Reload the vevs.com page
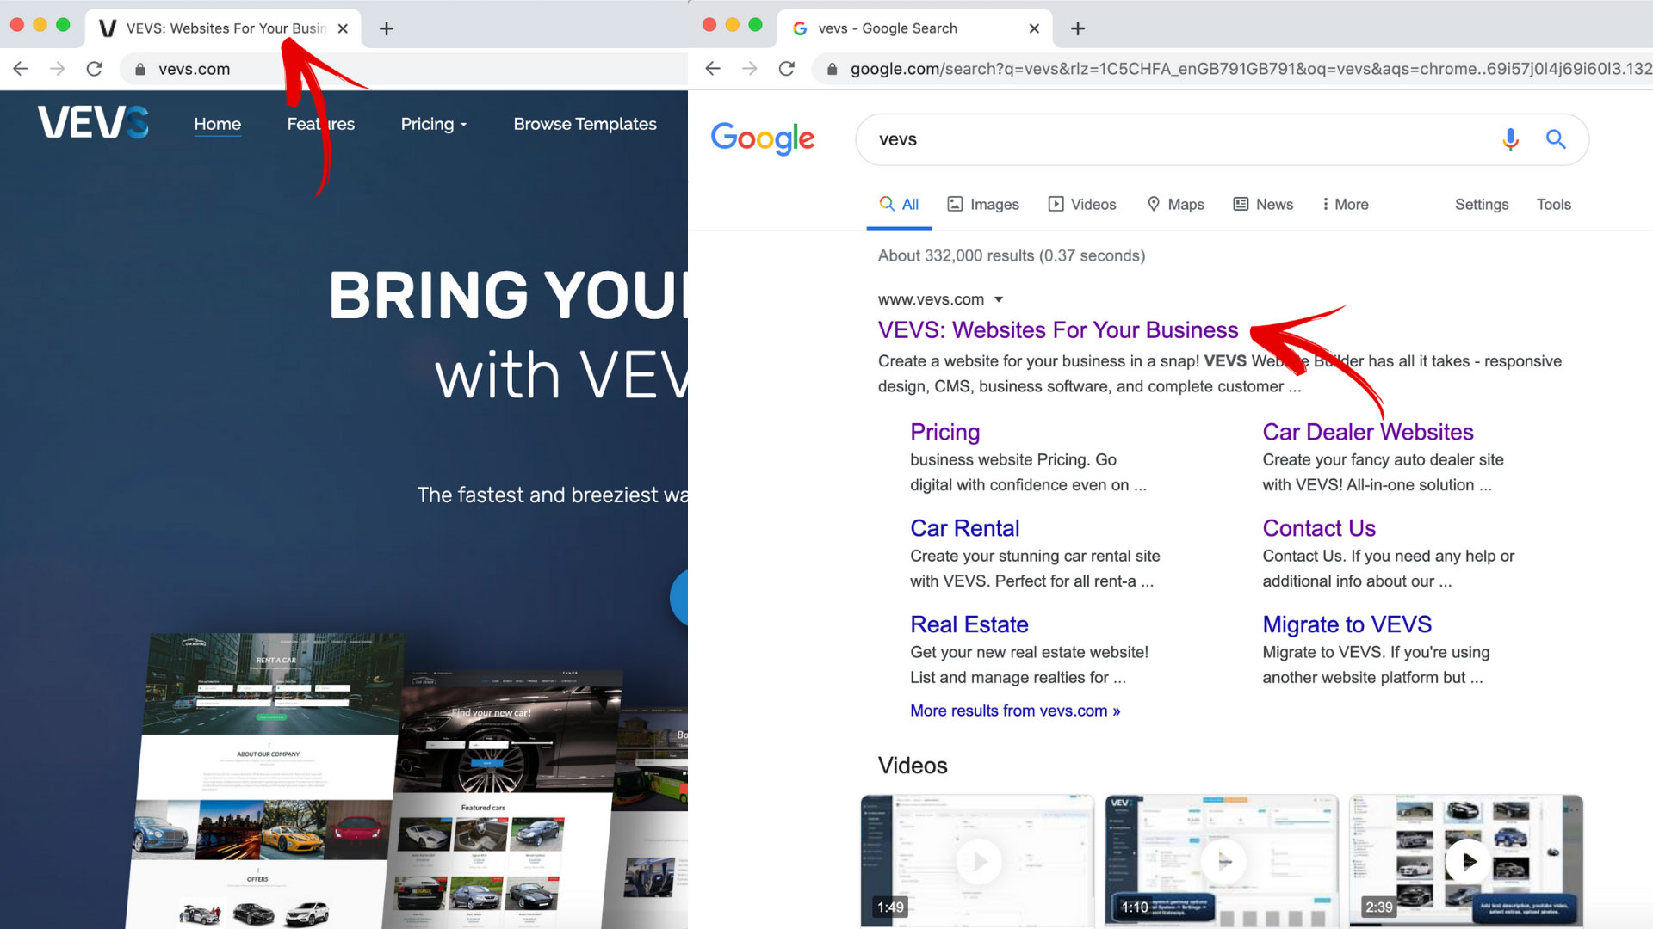 (x=95, y=69)
